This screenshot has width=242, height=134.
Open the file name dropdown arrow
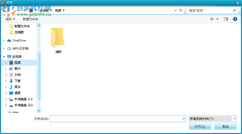click(184, 119)
